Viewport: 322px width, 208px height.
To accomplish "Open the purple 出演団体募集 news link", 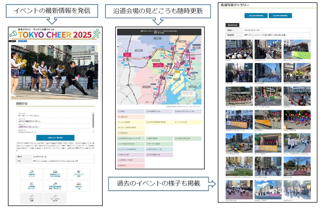I will 28,127.
